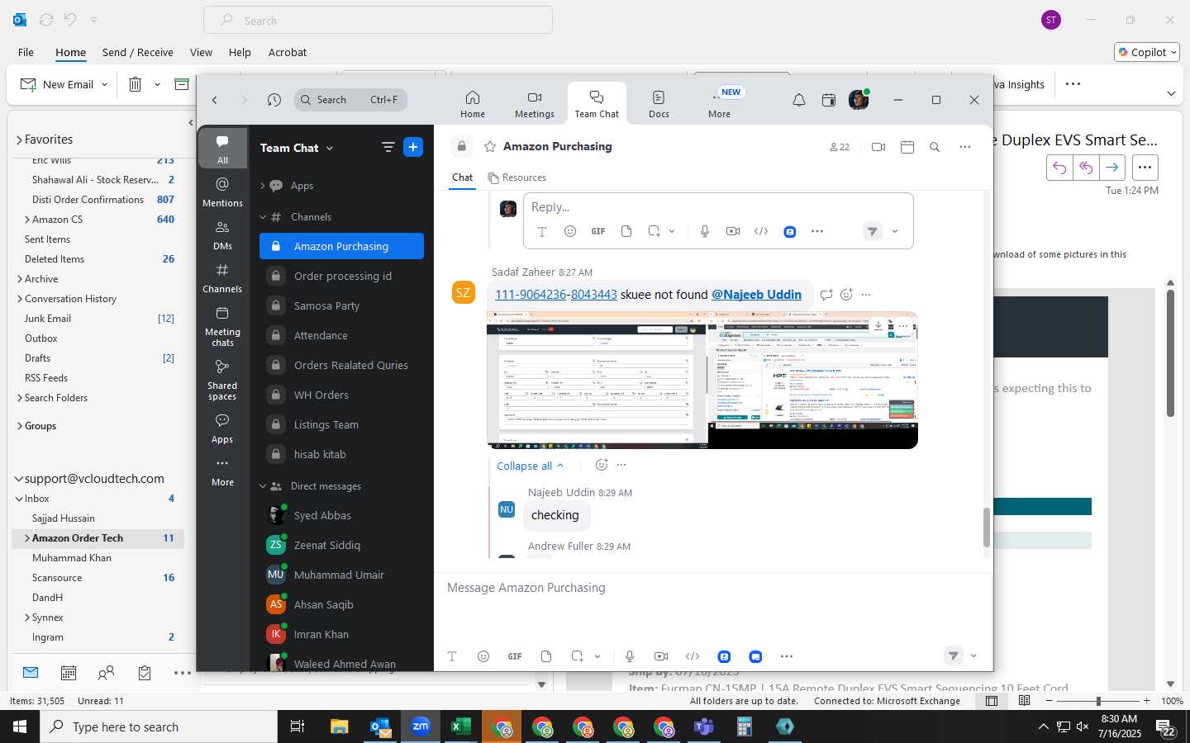
Task: Open order link 111-9064236-8043443
Action: pos(556,295)
